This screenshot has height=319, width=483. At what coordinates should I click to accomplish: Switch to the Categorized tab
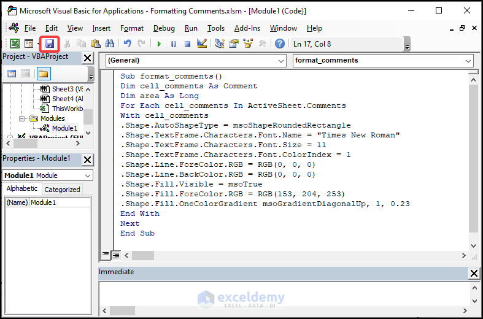pyautogui.click(x=62, y=190)
